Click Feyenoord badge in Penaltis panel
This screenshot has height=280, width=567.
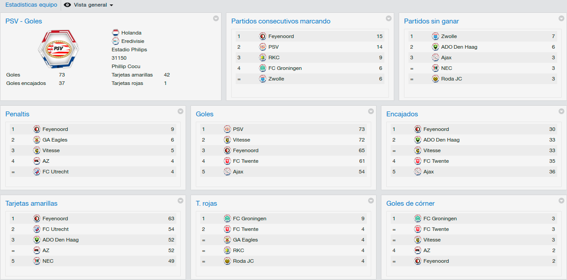pyautogui.click(x=37, y=129)
